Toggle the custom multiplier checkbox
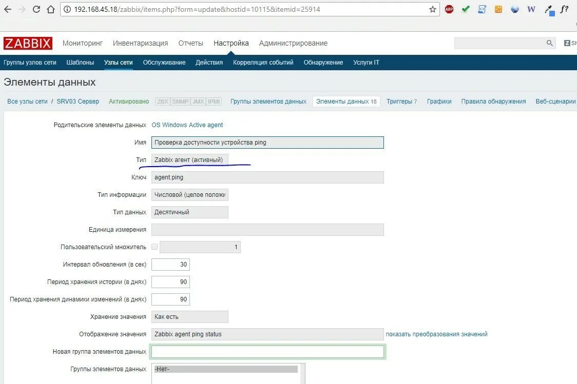 155,247
